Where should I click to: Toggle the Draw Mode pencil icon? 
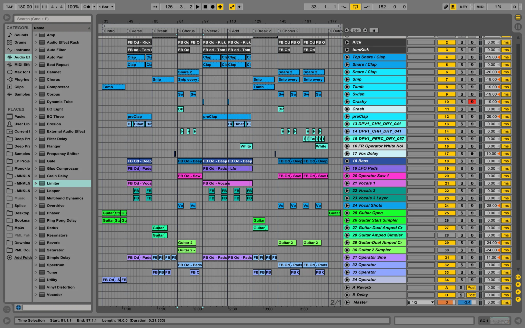tap(446, 7)
